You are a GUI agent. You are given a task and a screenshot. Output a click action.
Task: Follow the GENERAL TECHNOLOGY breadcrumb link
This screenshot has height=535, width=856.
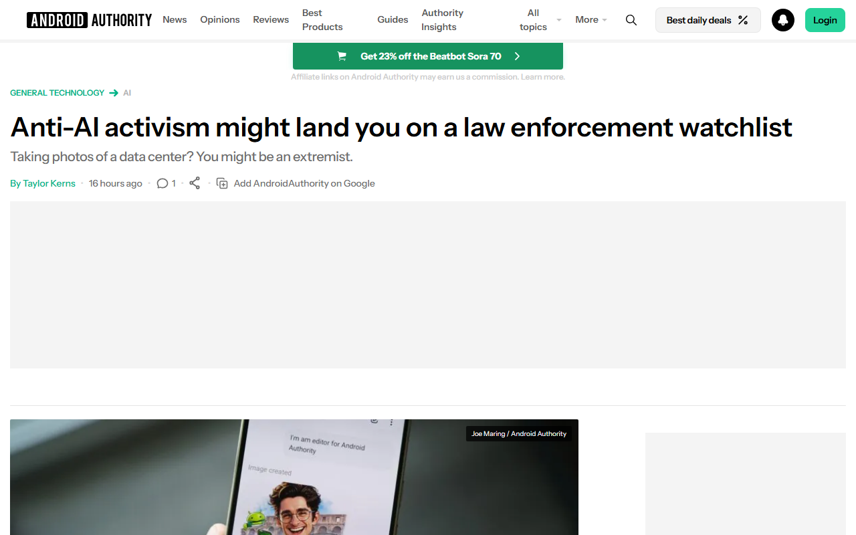point(58,93)
